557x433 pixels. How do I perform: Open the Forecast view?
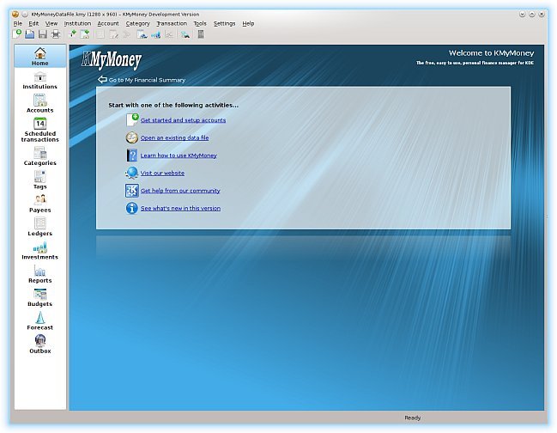tap(40, 320)
